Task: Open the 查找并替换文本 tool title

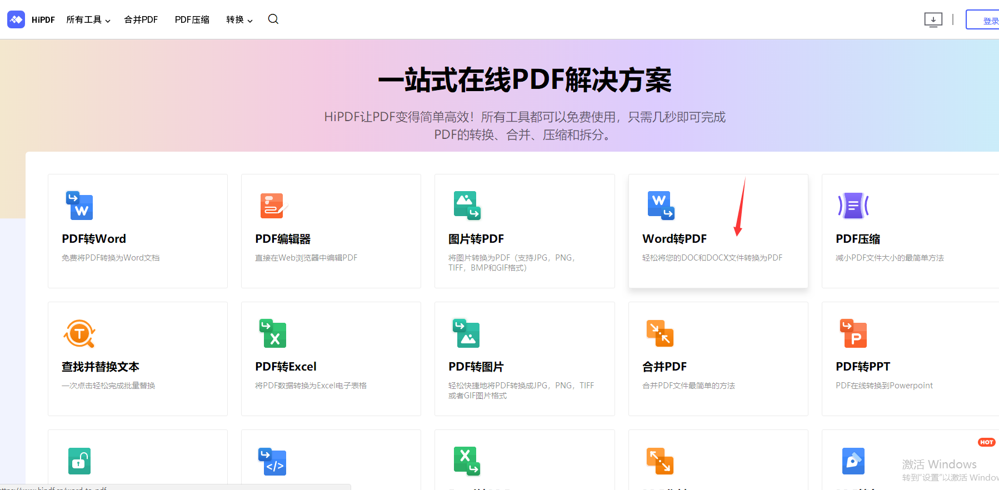Action: point(101,367)
